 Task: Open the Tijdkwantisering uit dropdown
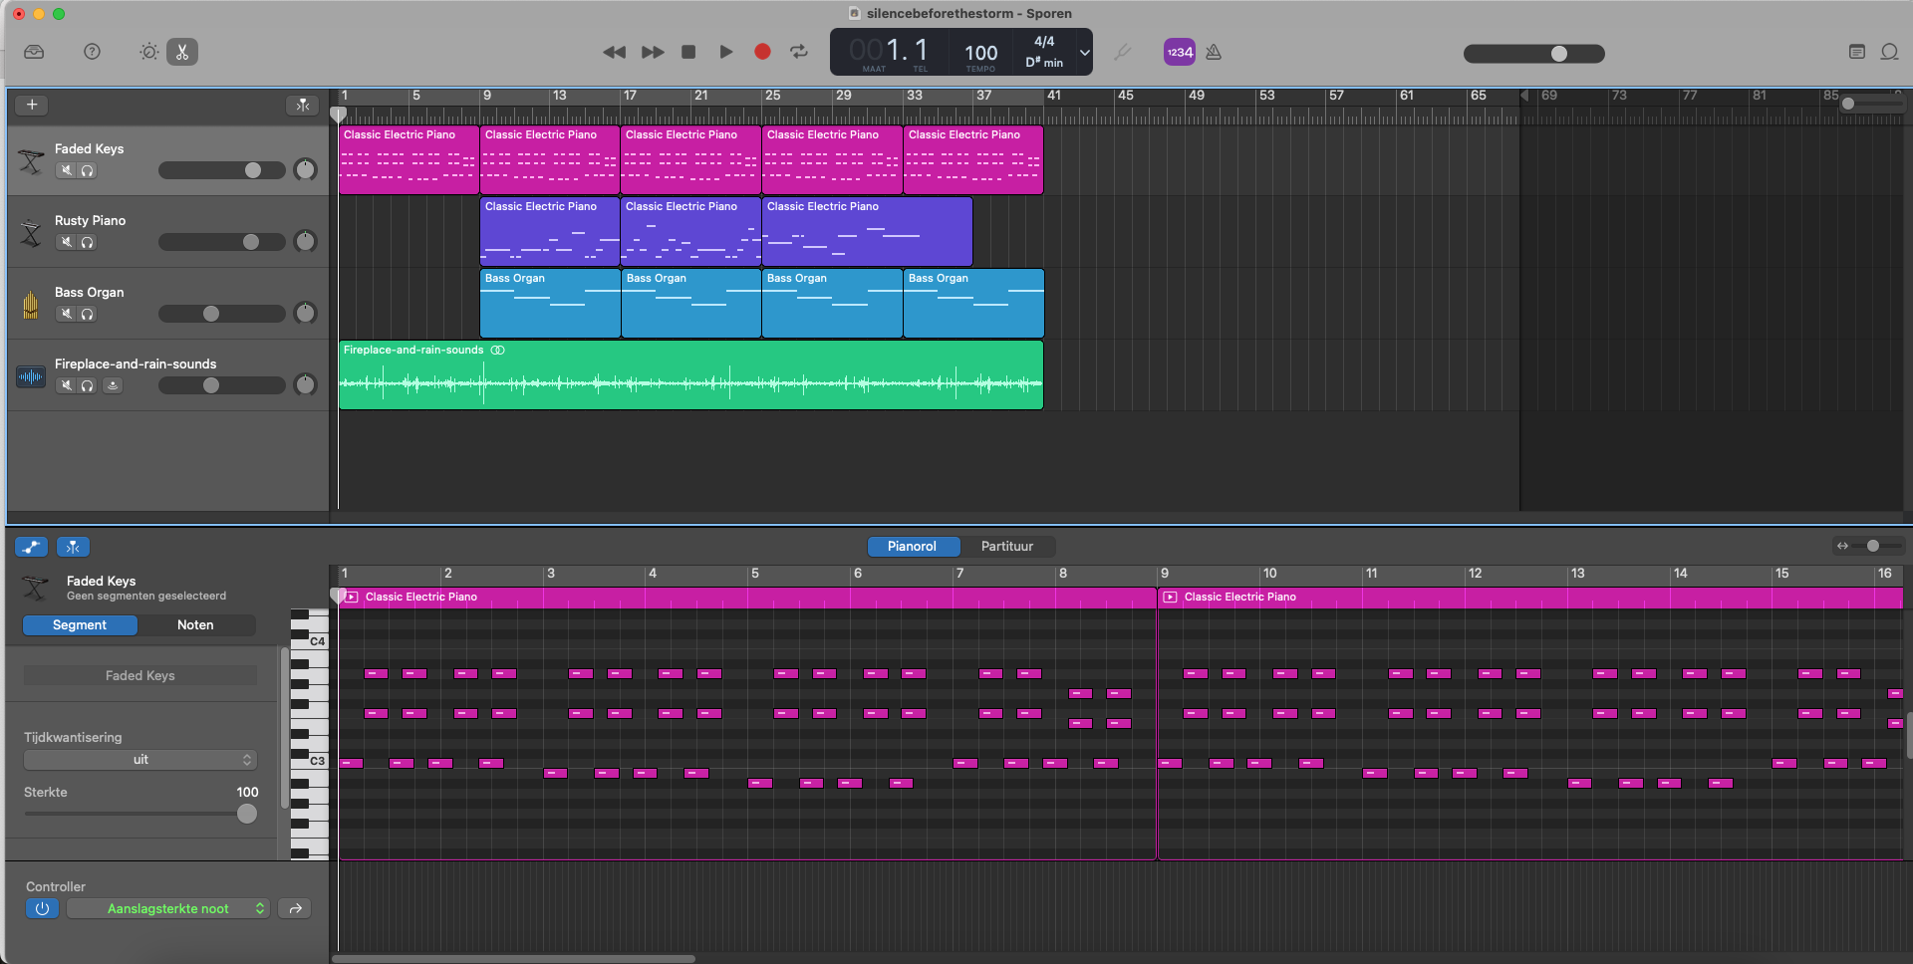click(140, 760)
